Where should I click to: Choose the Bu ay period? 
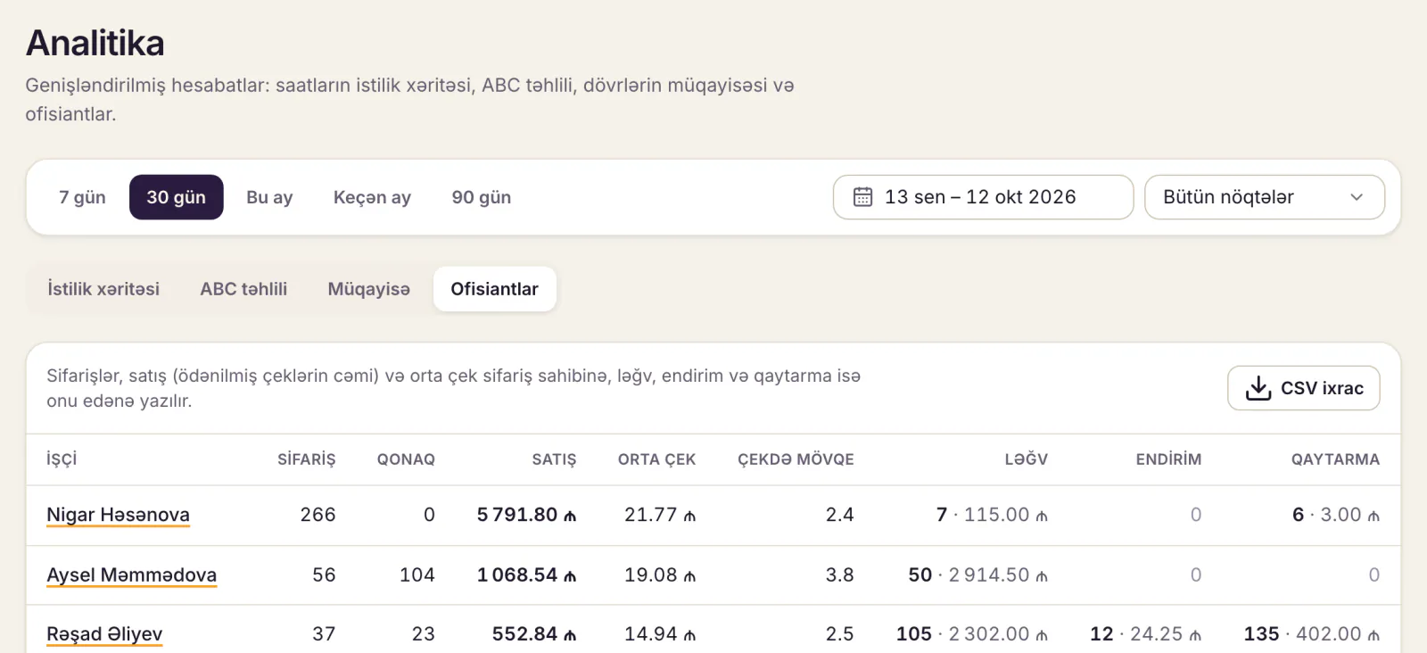coord(269,197)
